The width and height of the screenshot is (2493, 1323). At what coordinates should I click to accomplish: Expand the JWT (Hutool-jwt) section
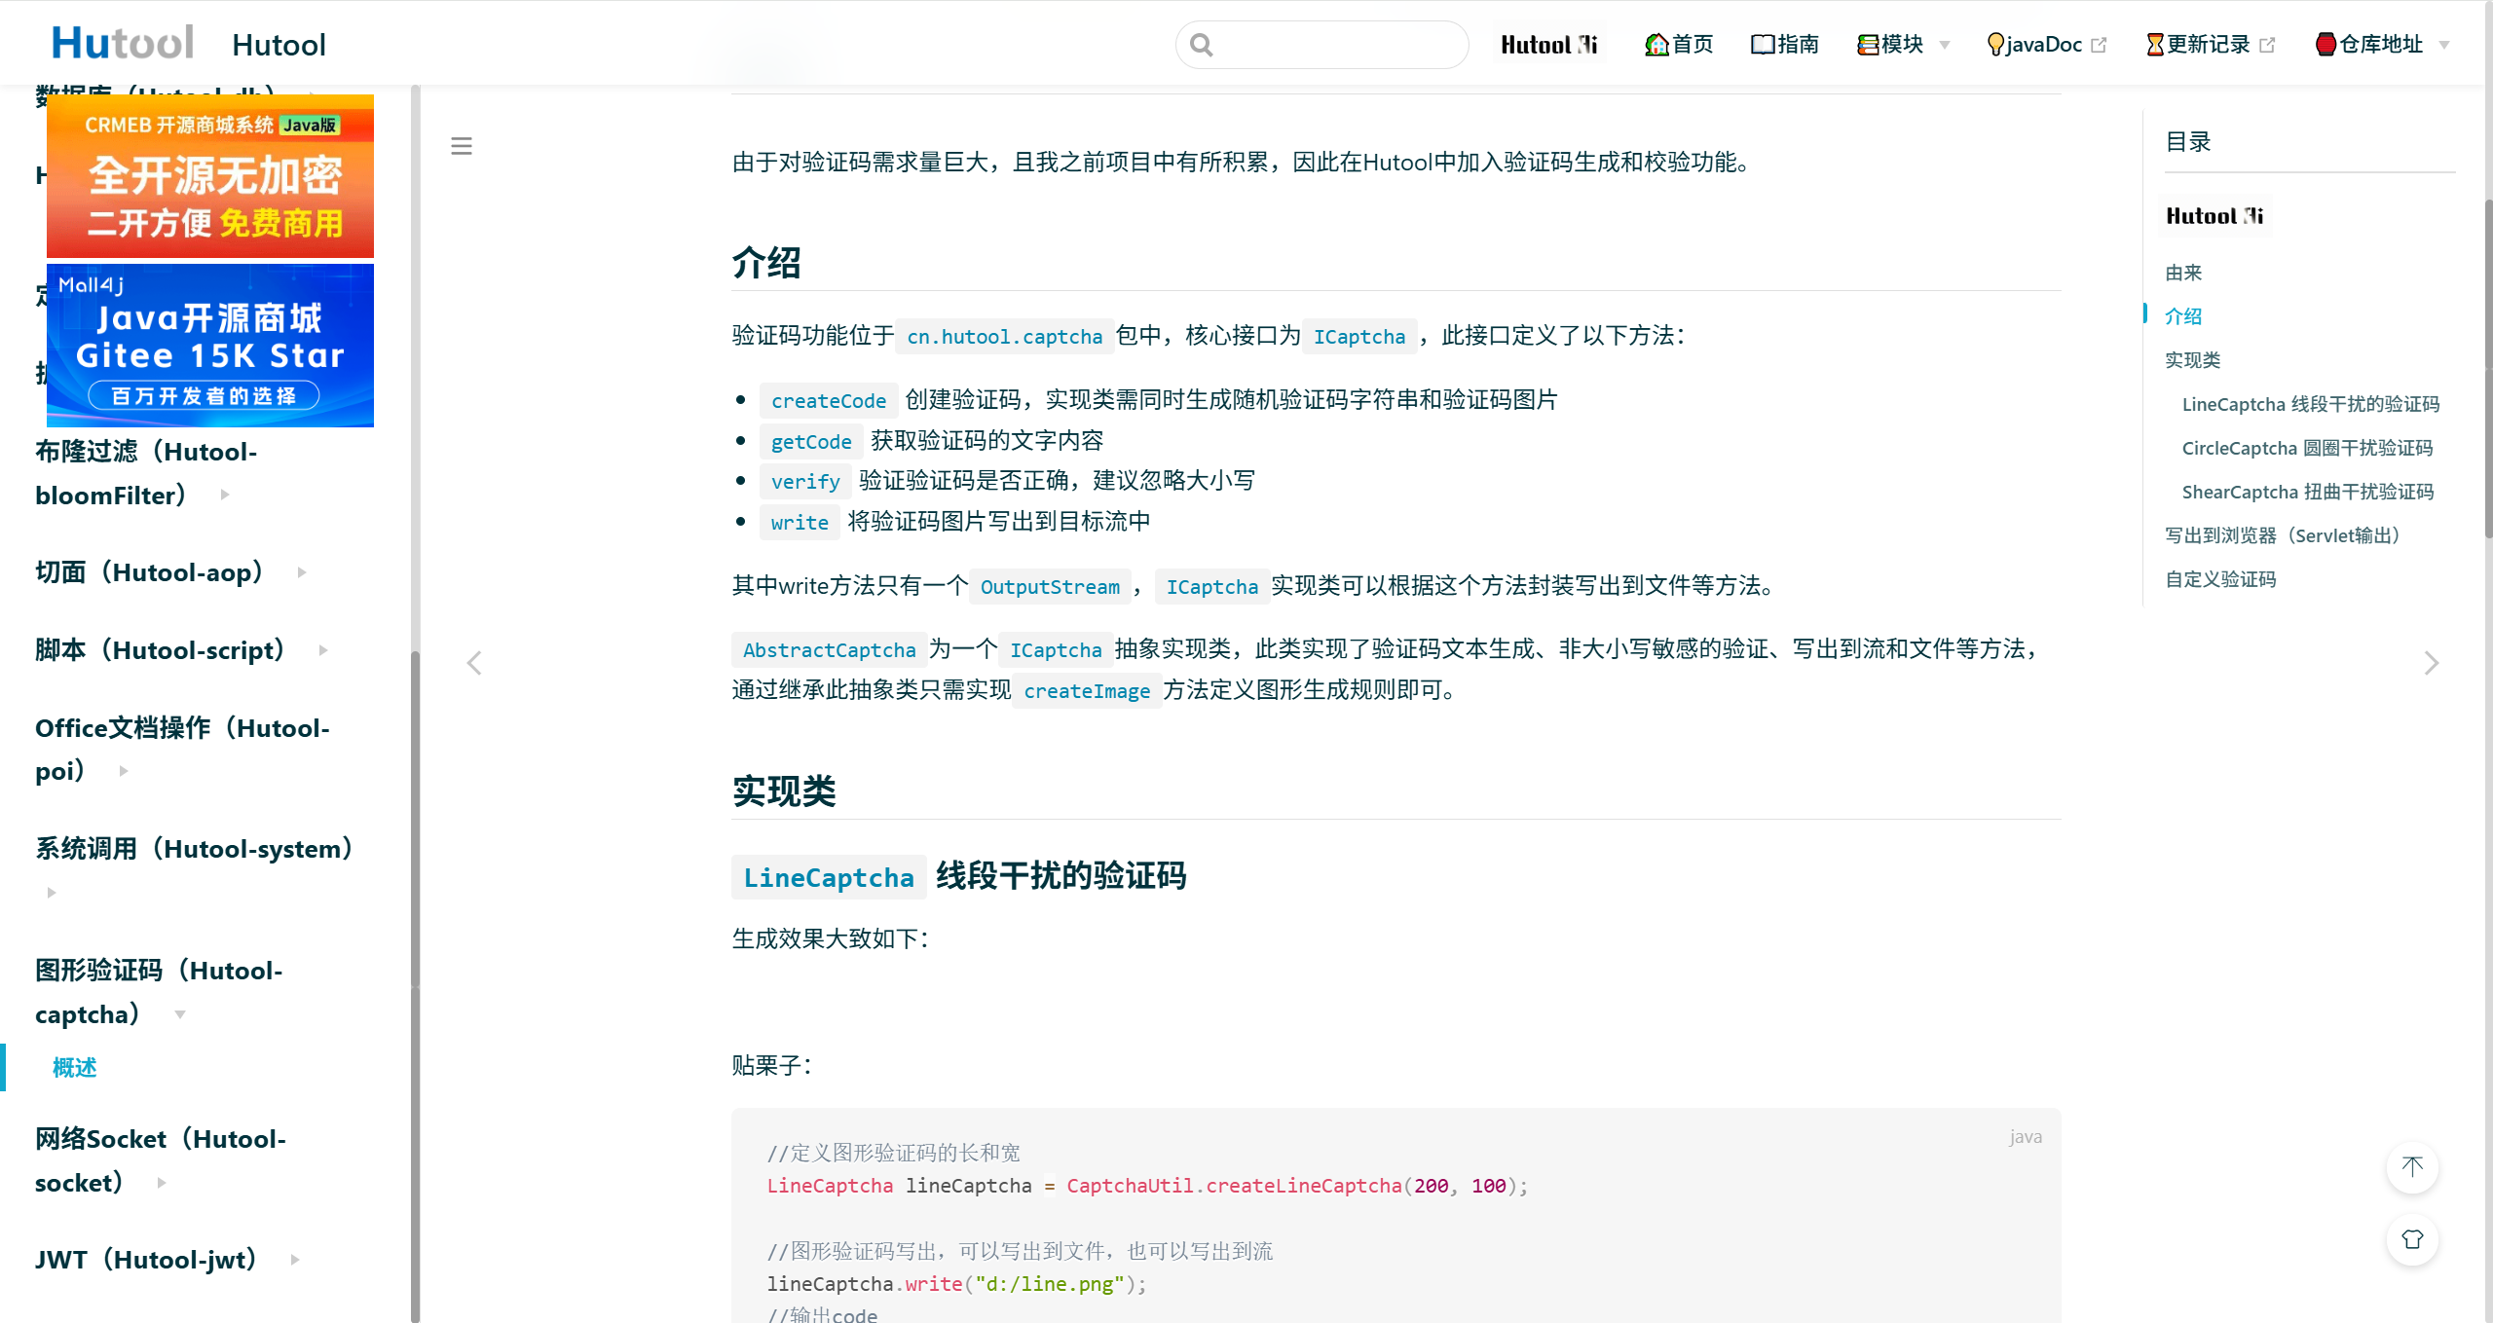[146, 1260]
